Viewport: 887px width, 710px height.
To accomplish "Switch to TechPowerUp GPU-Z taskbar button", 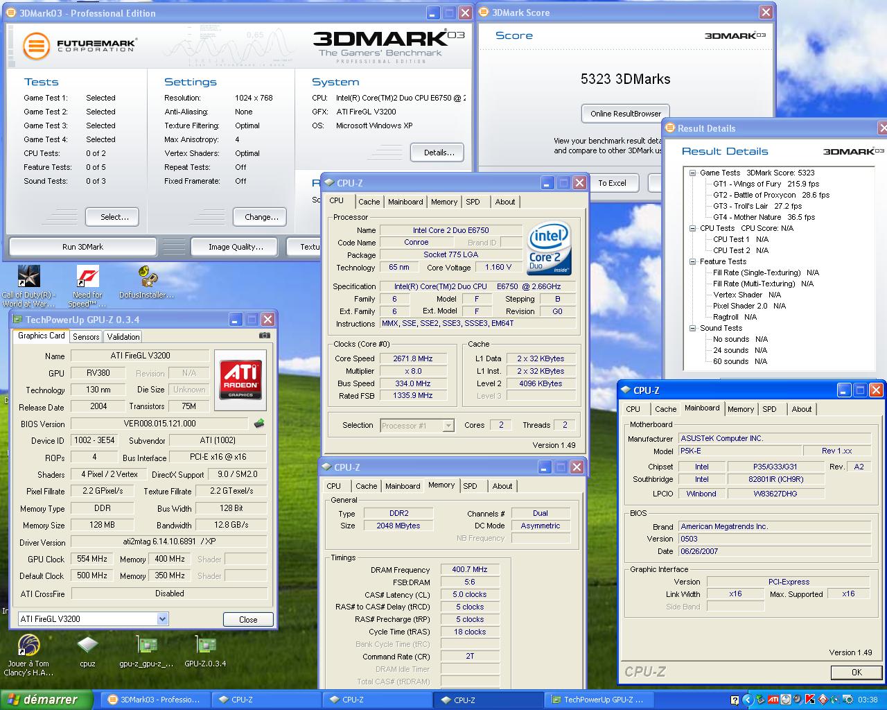I will tap(598, 700).
